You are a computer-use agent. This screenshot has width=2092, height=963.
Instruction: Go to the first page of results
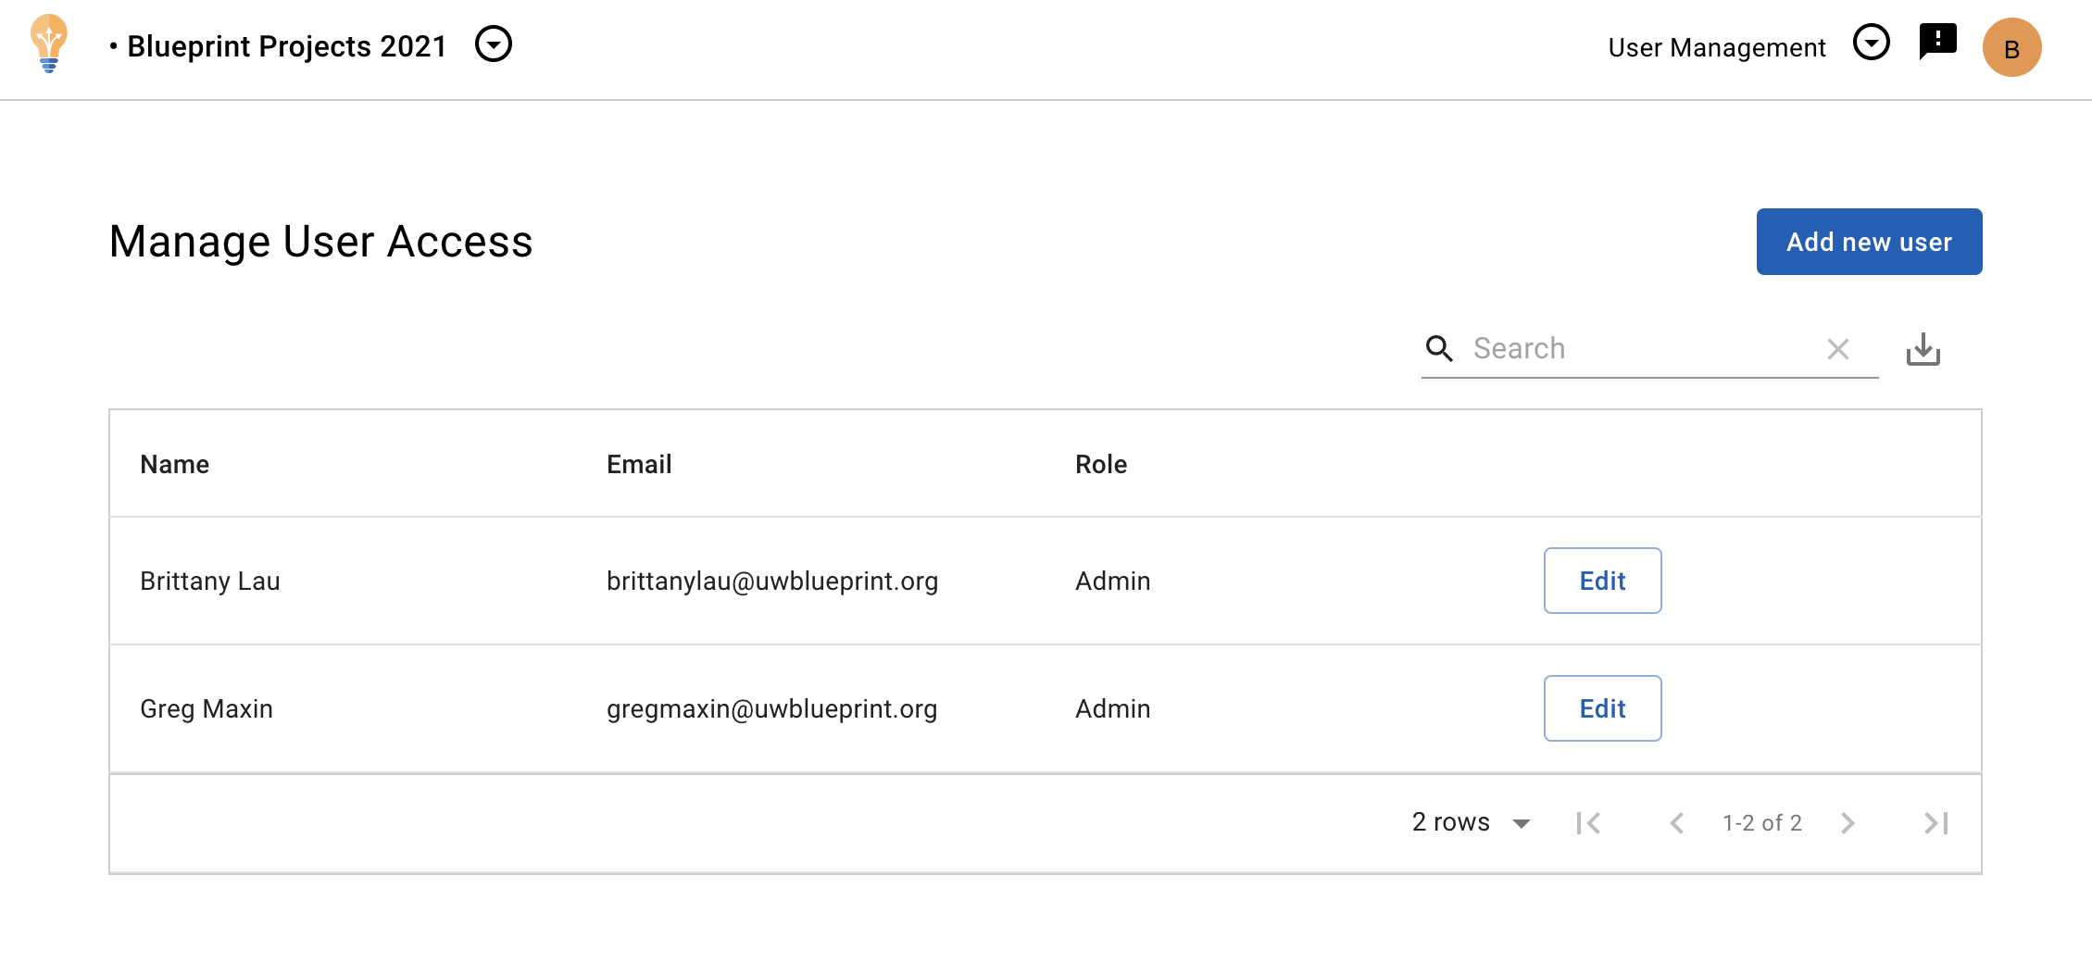pos(1588,823)
